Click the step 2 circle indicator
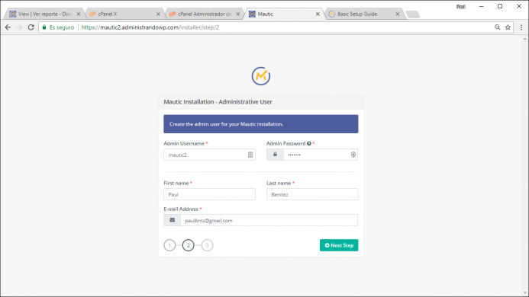Screen dimensions: 529x297 pos(189,245)
